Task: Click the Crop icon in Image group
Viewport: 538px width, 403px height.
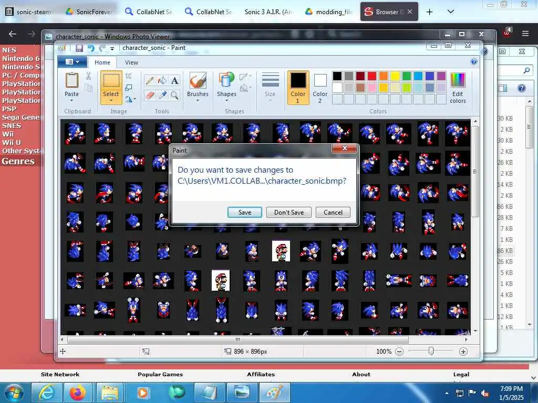Action: (129, 76)
